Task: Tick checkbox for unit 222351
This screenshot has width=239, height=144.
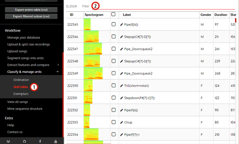Action: click(x=114, y=98)
